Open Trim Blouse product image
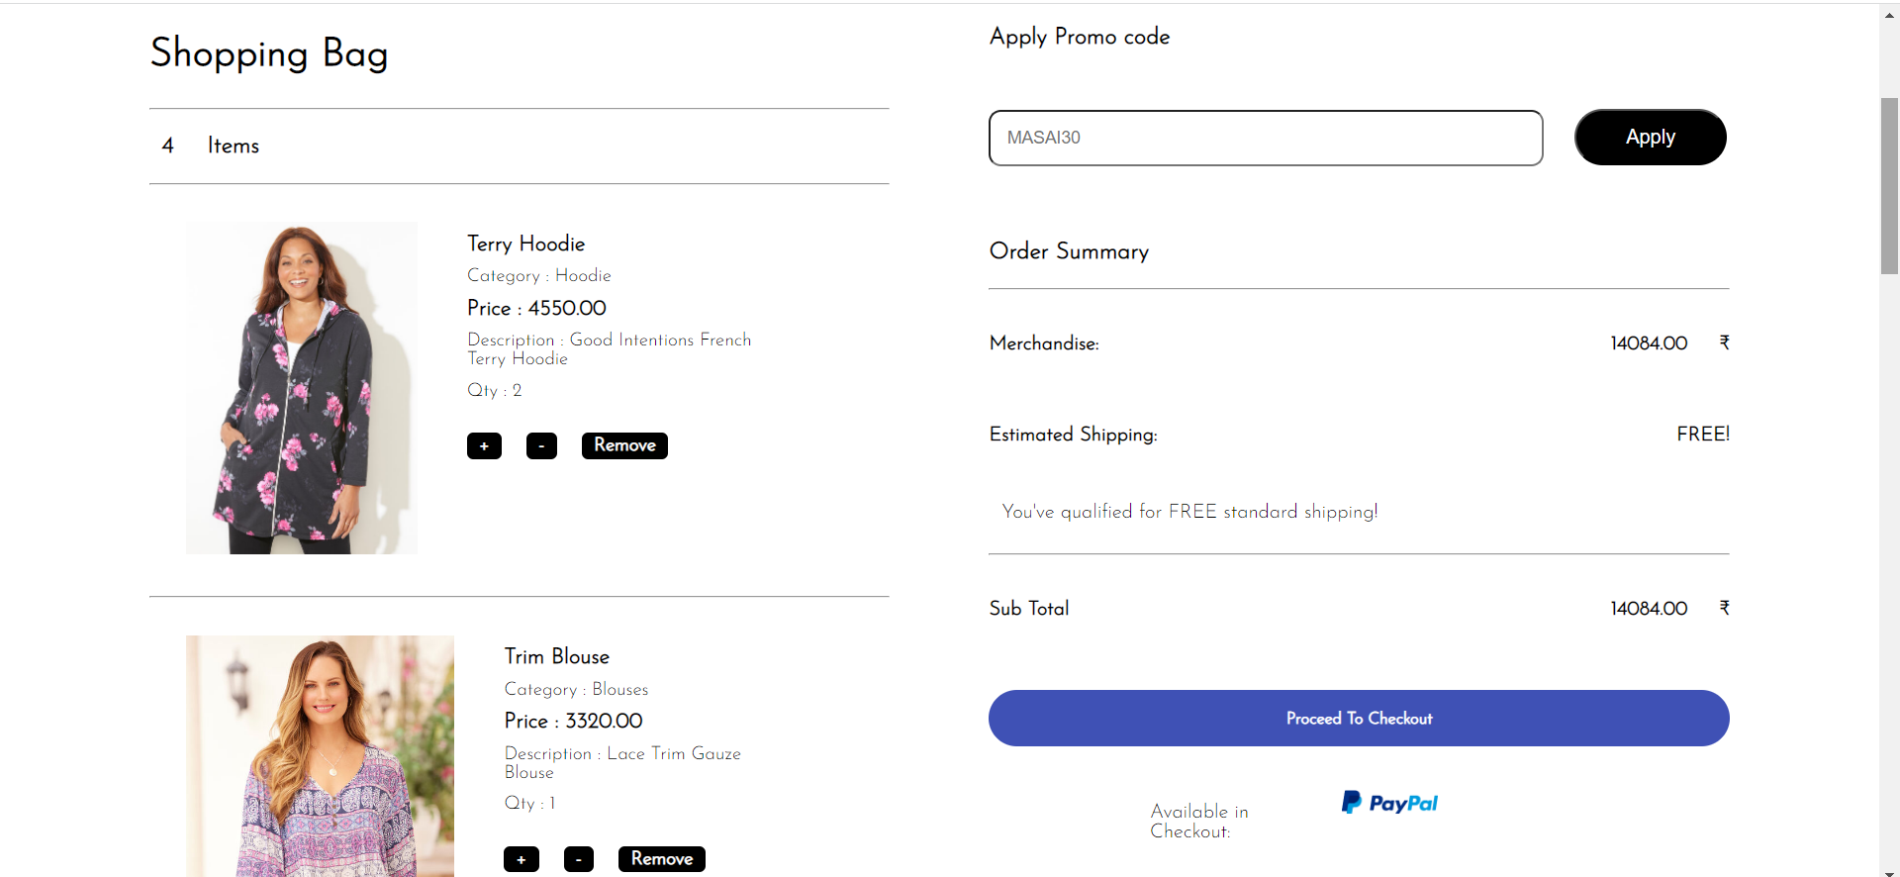The width and height of the screenshot is (1900, 877). tap(320, 756)
